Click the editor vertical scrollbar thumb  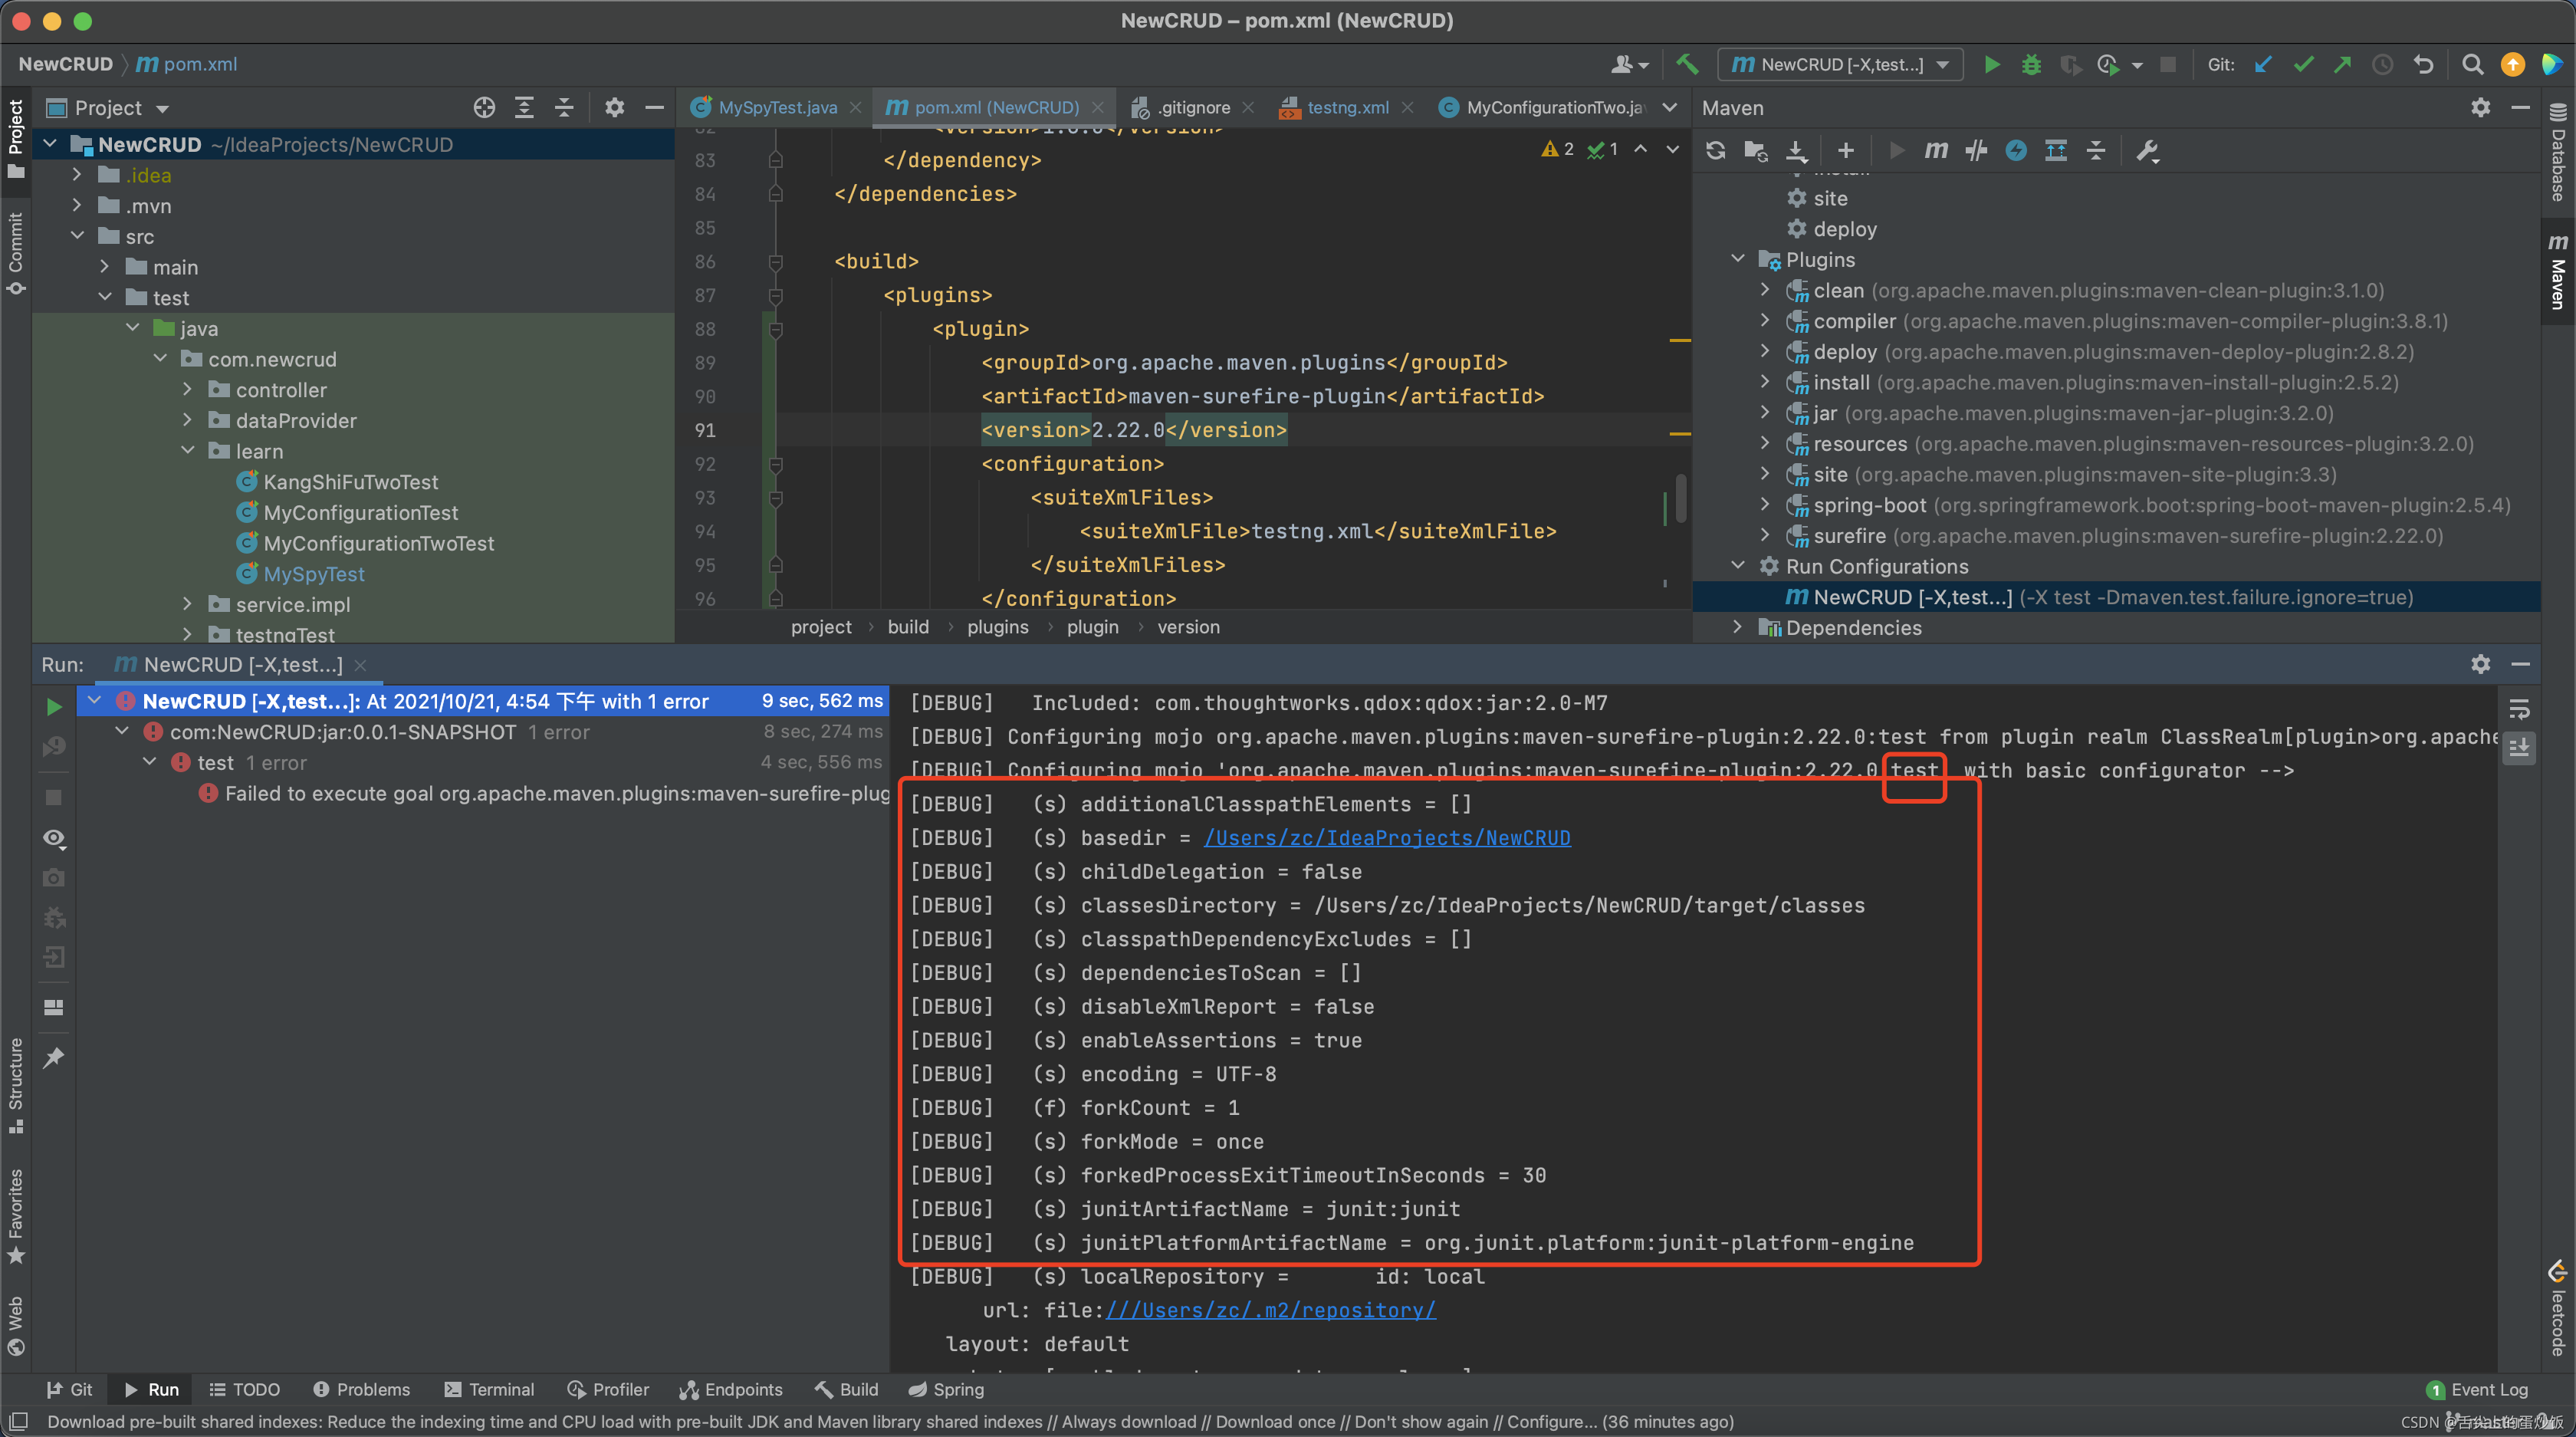pyautogui.click(x=1681, y=498)
